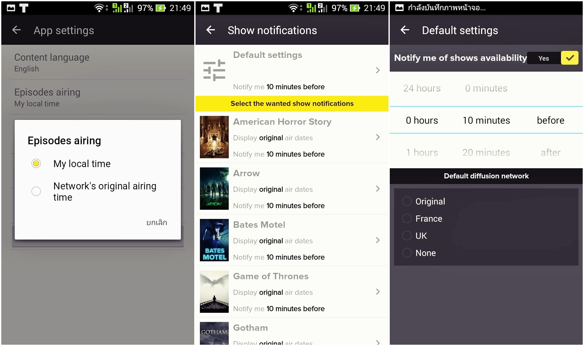584x346 pixels.
Task: Pick 'after' in before/after picker
Action: [551, 153]
